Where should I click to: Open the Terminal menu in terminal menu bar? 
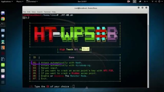click(47, 12)
